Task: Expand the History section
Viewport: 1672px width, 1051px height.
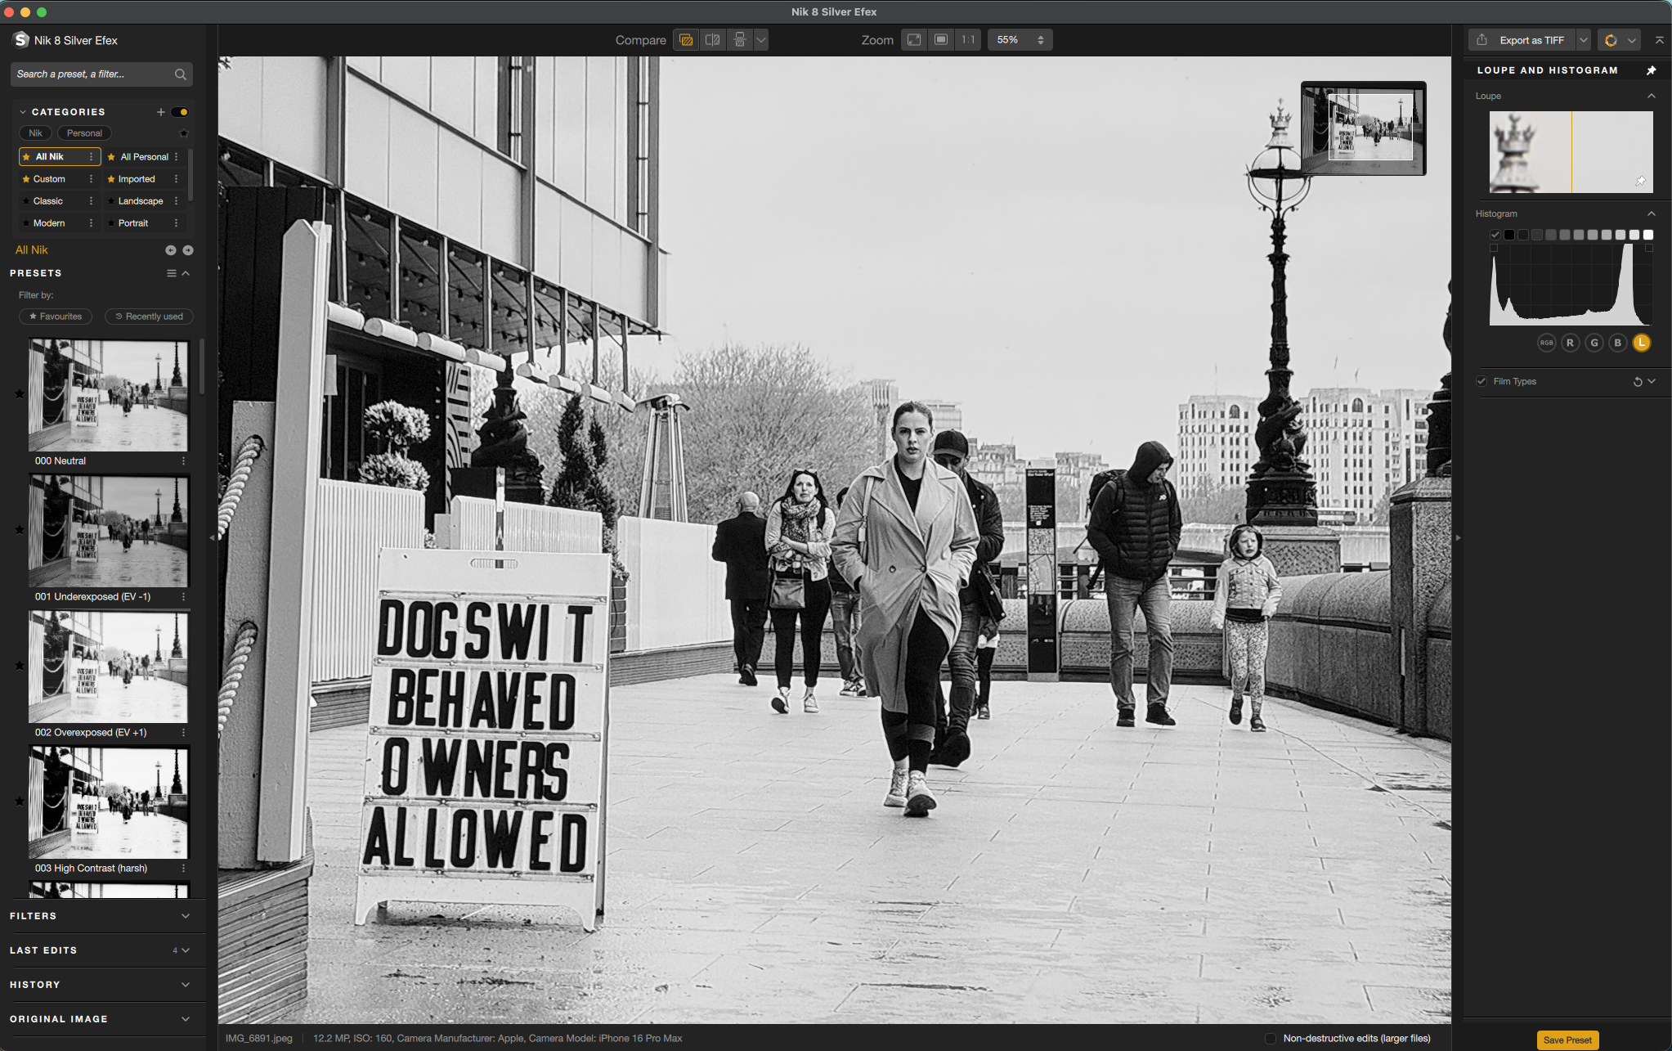Action: 186,985
